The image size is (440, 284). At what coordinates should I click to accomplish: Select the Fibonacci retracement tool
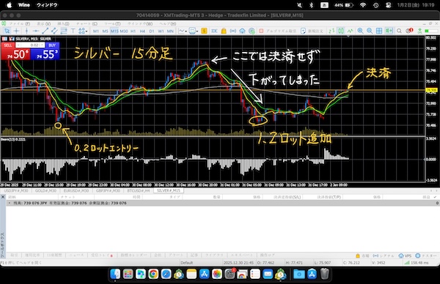[64, 31]
